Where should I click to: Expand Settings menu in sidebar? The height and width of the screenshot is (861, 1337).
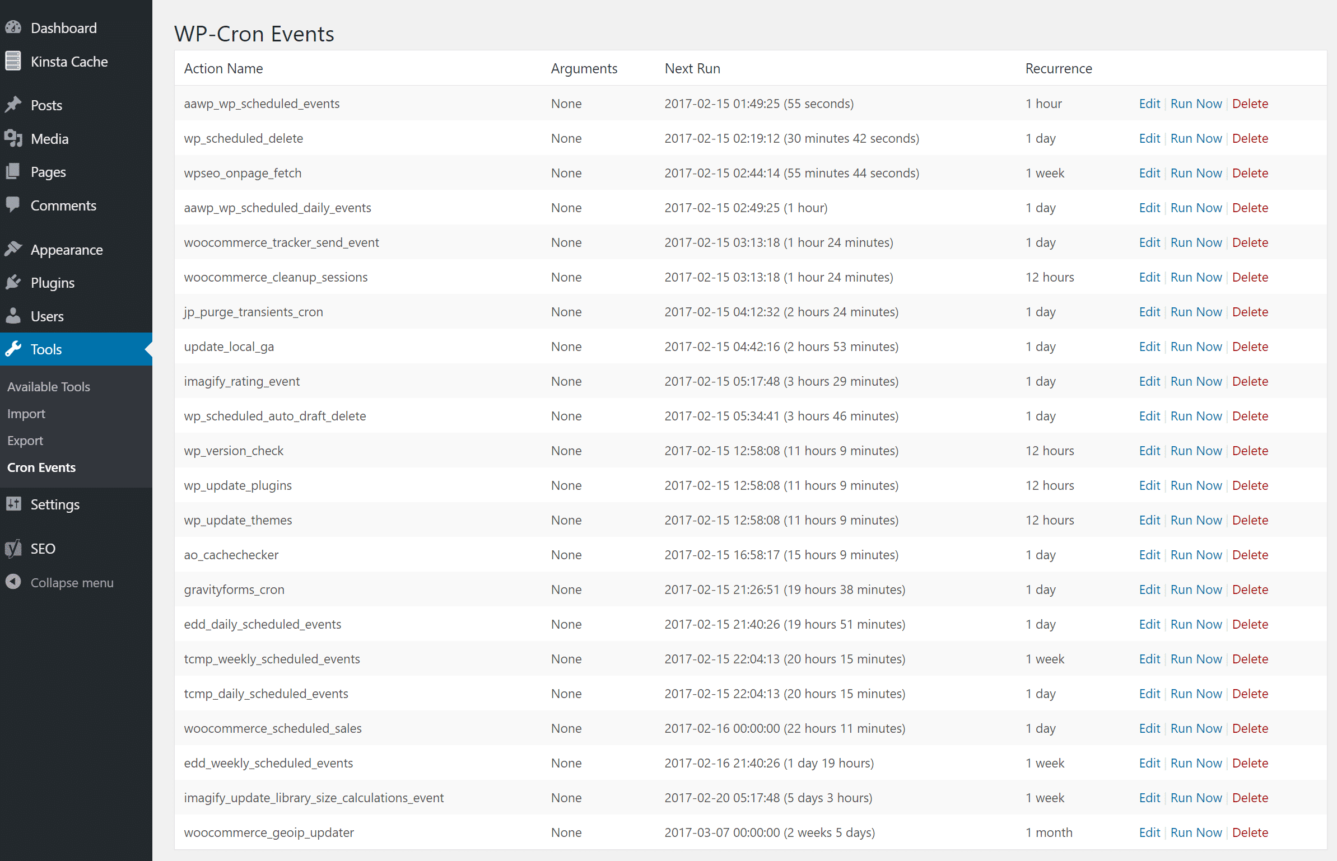click(54, 503)
